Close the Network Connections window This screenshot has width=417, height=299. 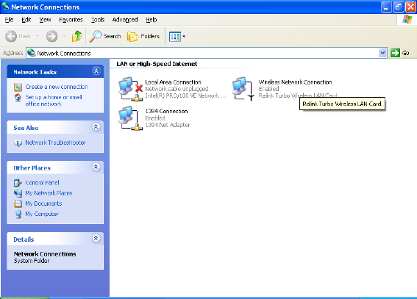coord(410,7)
